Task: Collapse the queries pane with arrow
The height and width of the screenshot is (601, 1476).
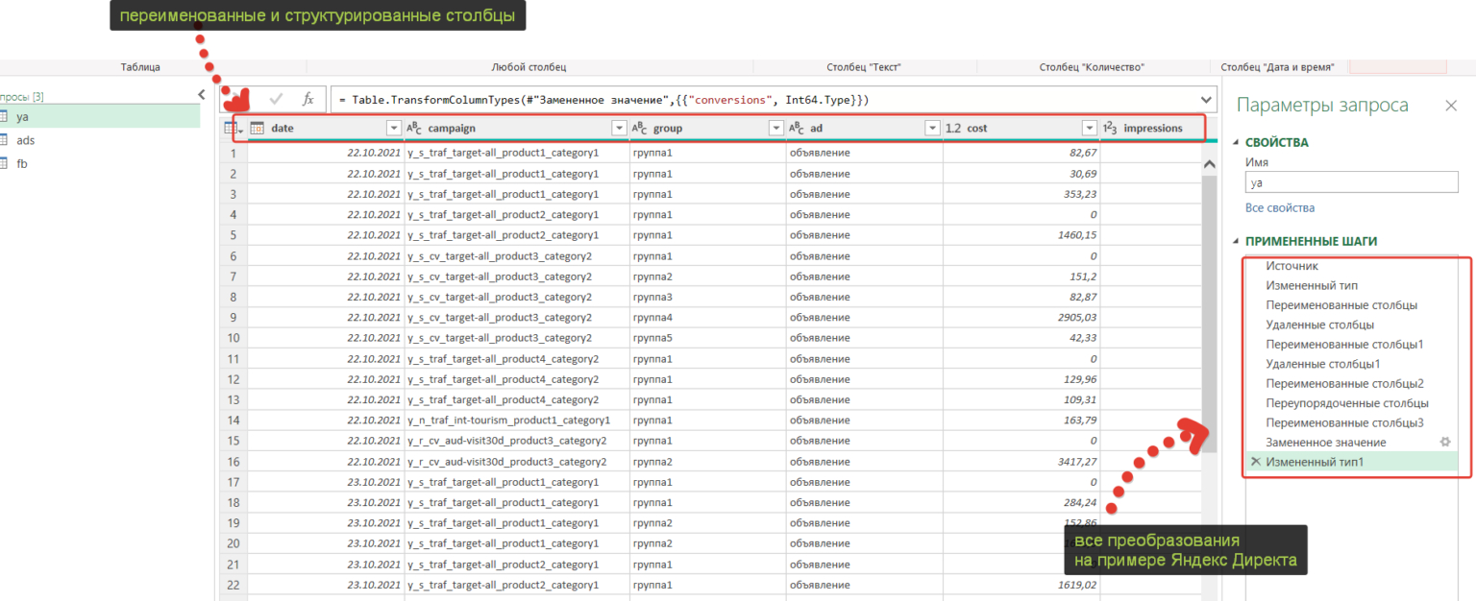Action: pos(201,94)
